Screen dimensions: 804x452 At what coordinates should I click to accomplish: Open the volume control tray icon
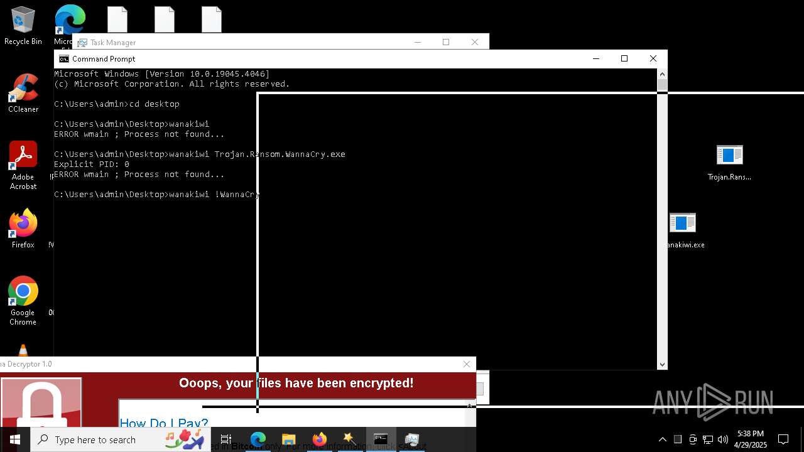pos(723,439)
